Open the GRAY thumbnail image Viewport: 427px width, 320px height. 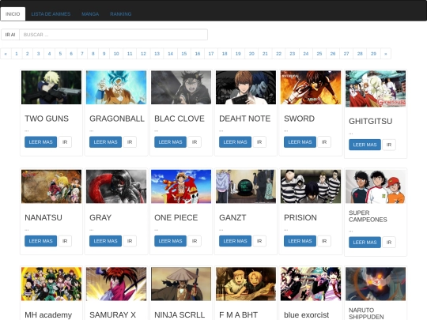pyautogui.click(x=116, y=186)
